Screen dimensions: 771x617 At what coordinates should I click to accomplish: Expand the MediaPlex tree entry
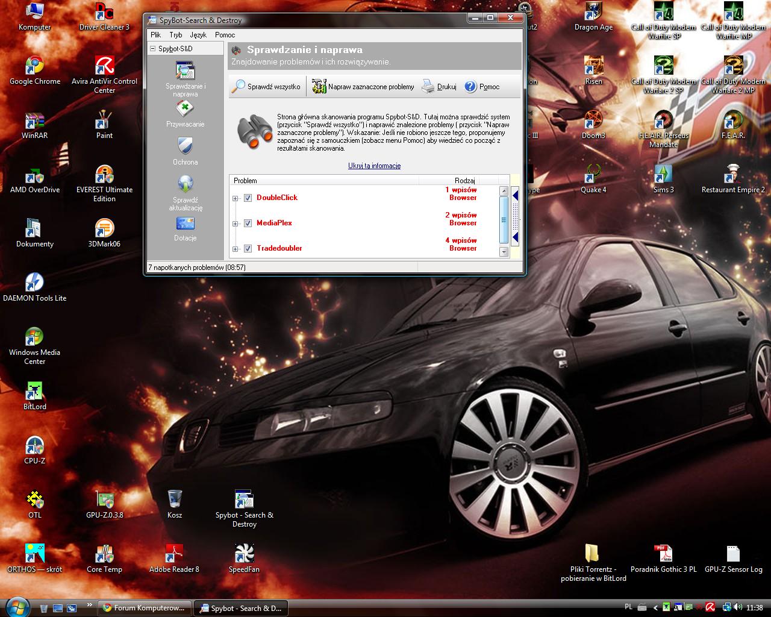coord(236,224)
